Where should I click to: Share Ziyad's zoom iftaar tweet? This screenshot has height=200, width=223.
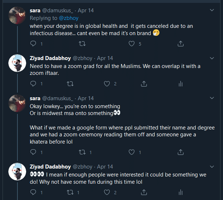(x=144, y=84)
